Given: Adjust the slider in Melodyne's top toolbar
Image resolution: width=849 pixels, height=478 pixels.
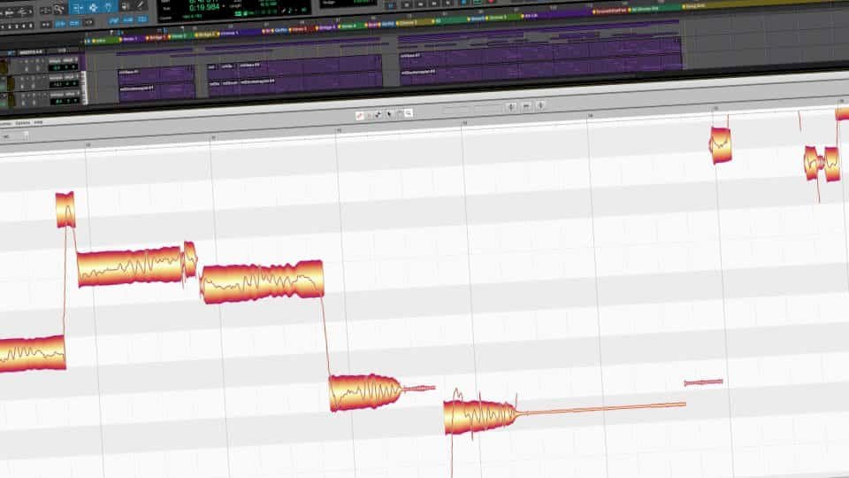Looking at the screenshot, I should click(470, 107).
